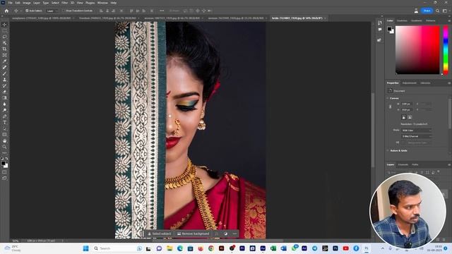
Task: Click the hue slider strip in Color panel
Action: click(446, 50)
